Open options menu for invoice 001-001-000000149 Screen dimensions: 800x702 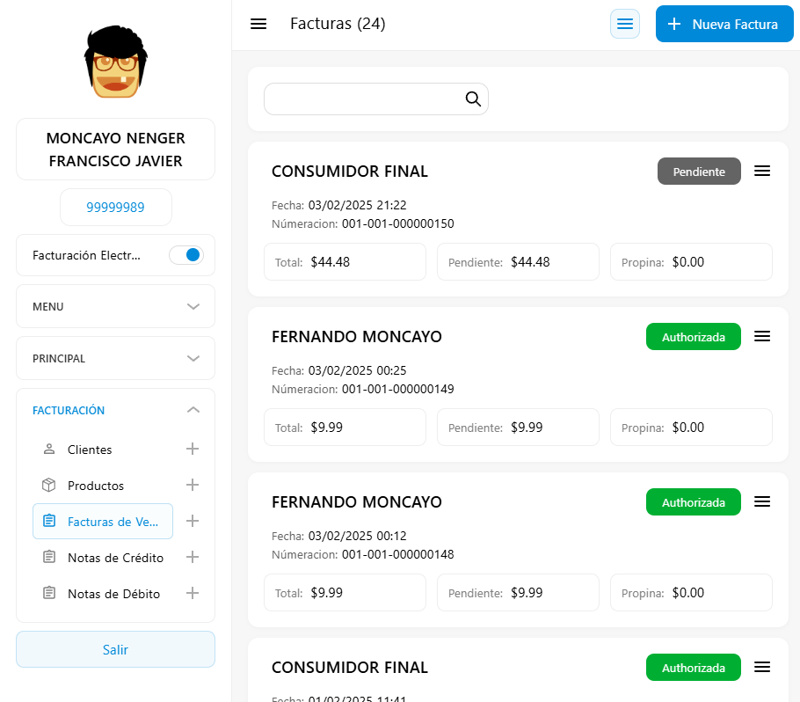(x=762, y=336)
